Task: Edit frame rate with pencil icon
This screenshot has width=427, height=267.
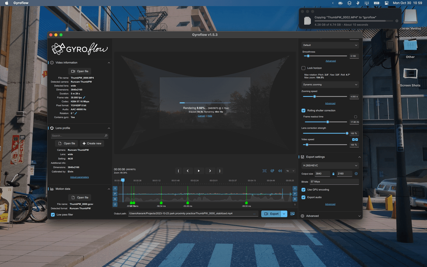Action: [84, 97]
